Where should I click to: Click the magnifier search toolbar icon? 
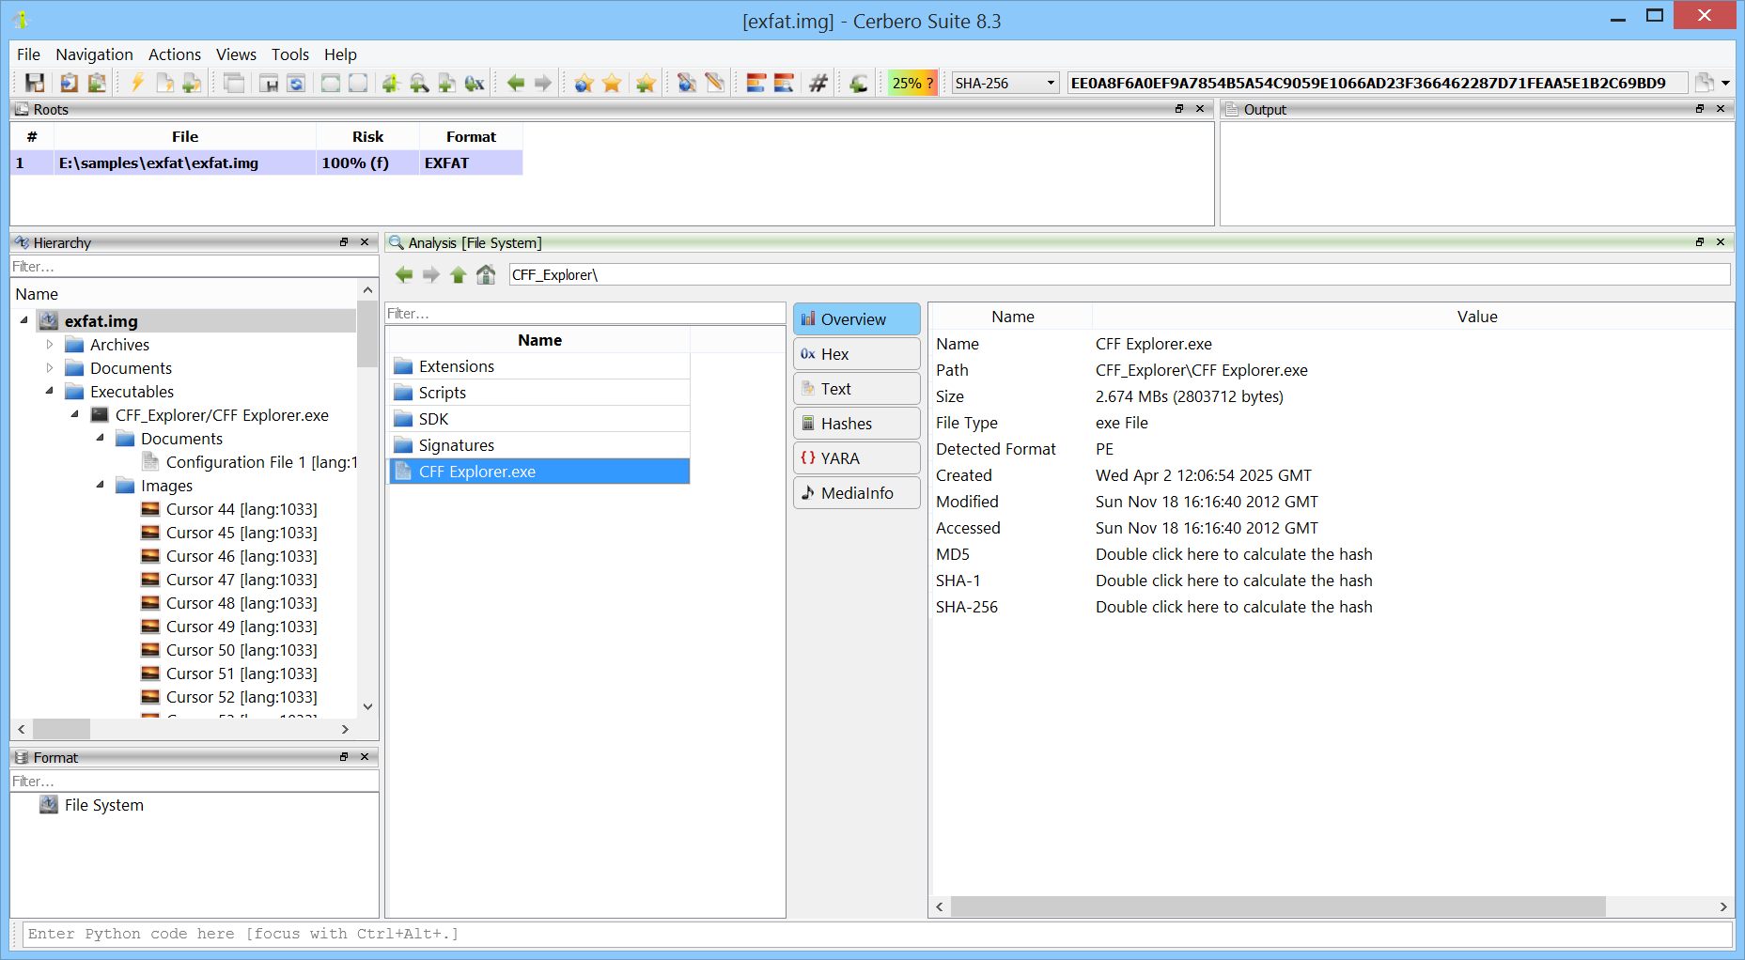click(x=419, y=83)
